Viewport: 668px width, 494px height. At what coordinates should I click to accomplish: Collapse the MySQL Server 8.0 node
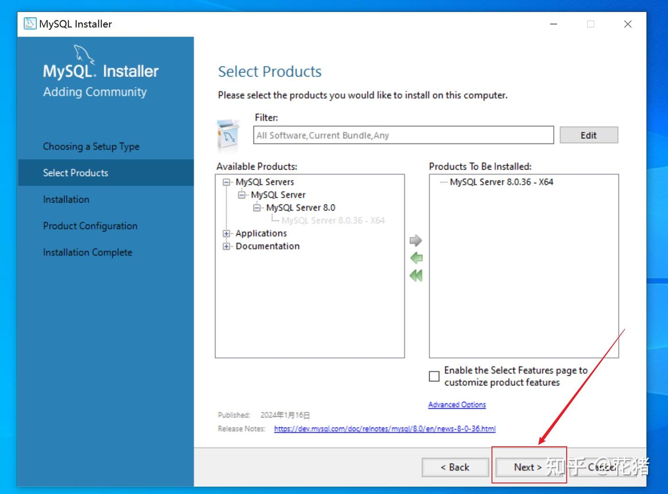coord(257,208)
